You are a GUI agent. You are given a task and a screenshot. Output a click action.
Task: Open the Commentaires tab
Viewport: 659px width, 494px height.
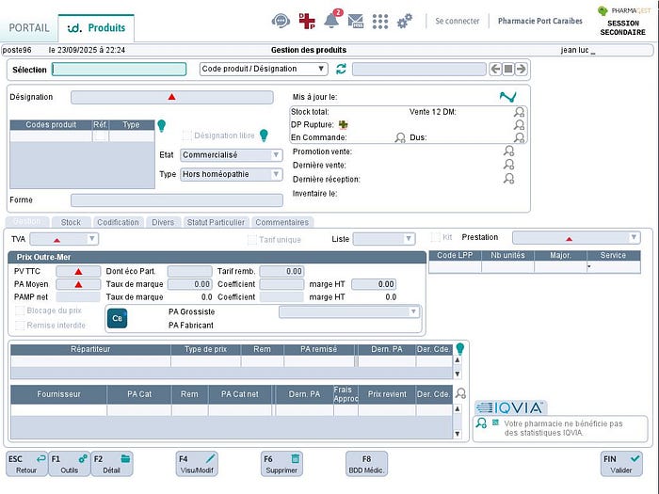click(282, 222)
